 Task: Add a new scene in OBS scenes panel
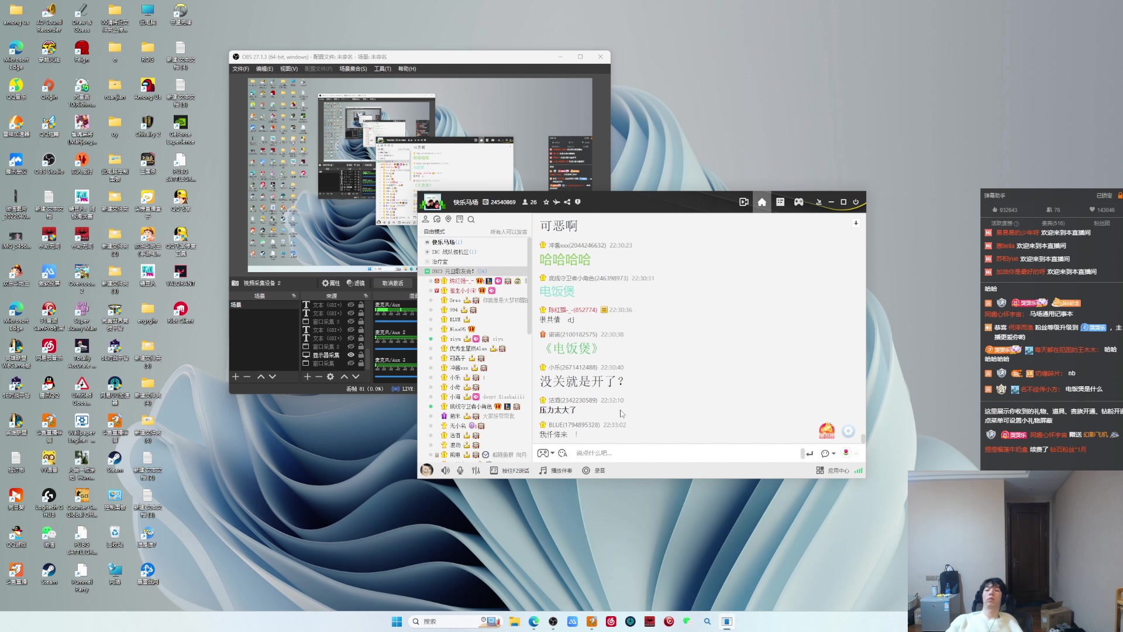point(236,377)
